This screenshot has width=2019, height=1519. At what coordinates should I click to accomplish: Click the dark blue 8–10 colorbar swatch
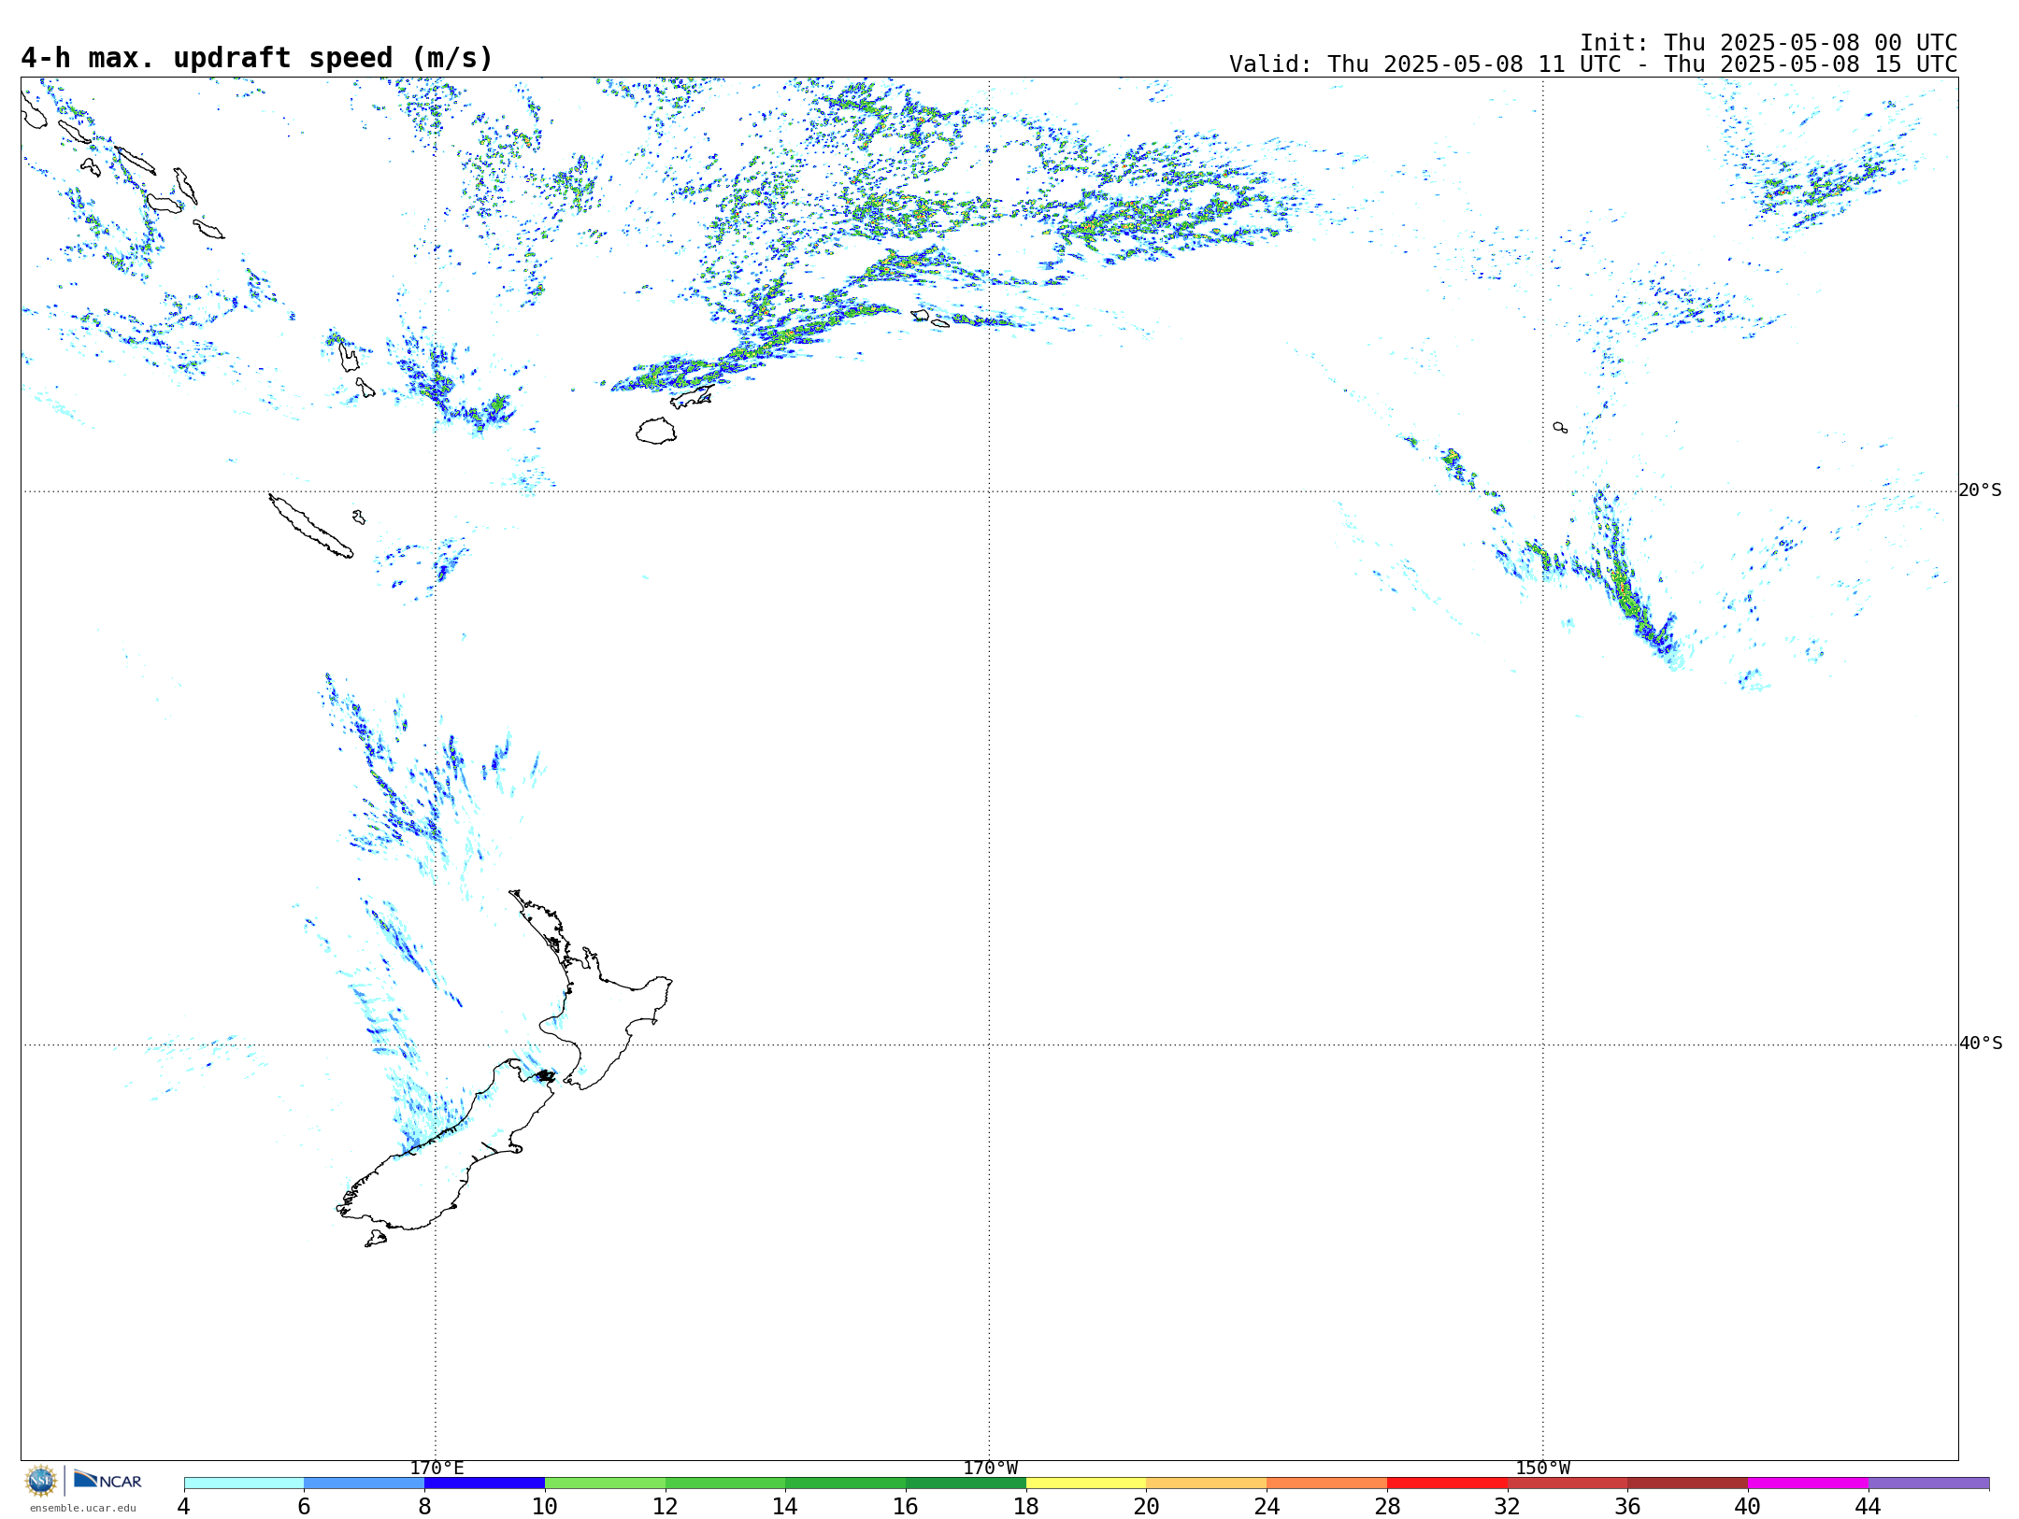[x=484, y=1483]
